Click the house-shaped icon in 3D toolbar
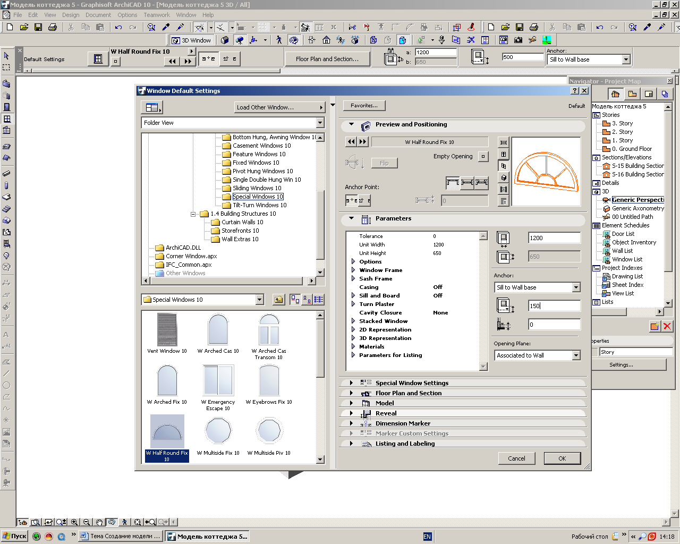Viewport: 680px width, 544px height. [326, 40]
